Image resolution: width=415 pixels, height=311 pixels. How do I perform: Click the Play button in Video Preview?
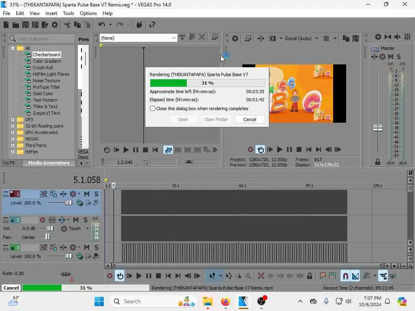279,150
